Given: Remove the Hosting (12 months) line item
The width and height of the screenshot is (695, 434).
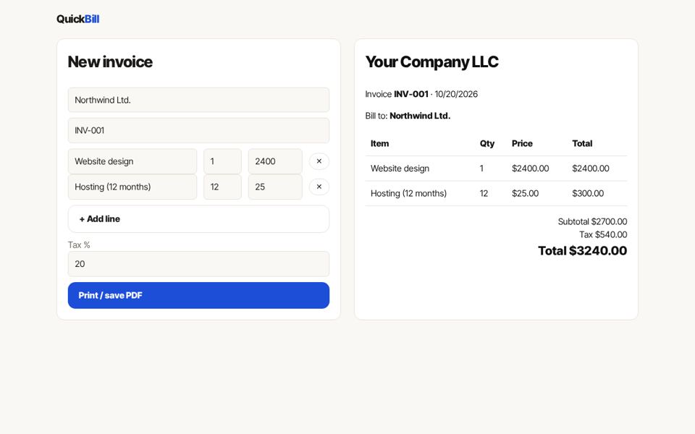Looking at the screenshot, I should [x=319, y=187].
